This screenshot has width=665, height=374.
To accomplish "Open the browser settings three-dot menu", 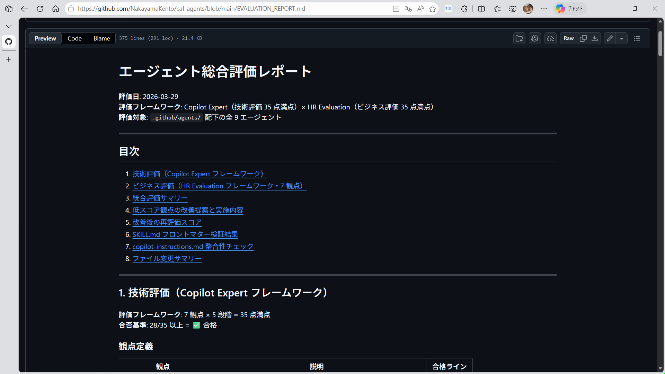I will (x=544, y=9).
